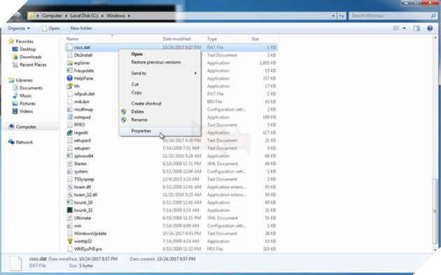
Task: Open Recent Places in navigation pane
Action: click(33, 64)
